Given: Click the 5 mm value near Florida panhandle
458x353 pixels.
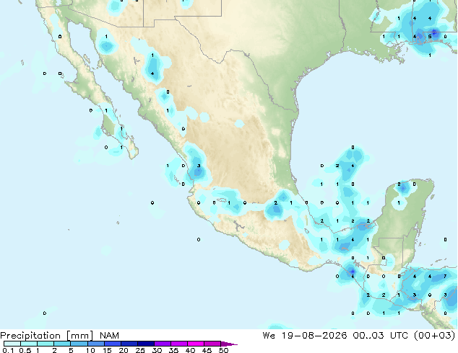Looking at the screenshot, I should tap(430, 37).
